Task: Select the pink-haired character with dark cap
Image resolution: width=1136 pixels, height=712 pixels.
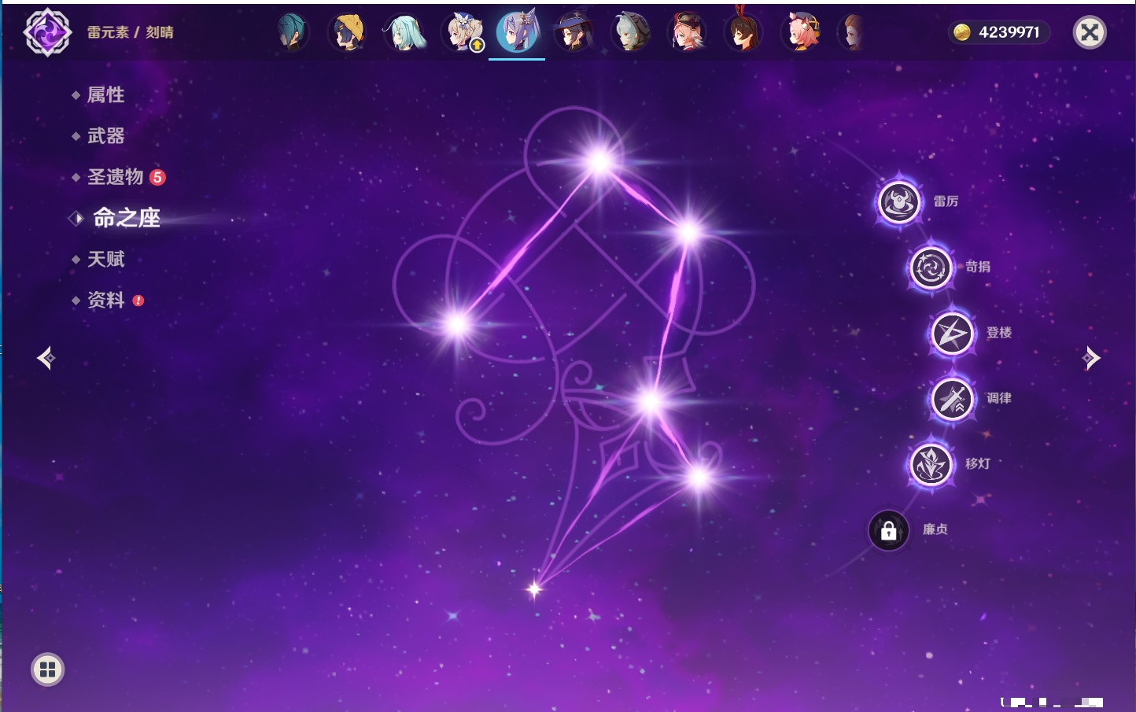Action: coord(687,32)
